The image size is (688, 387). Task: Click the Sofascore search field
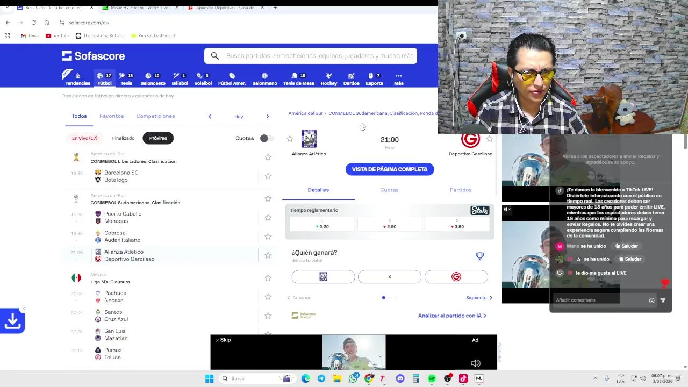pyautogui.click(x=311, y=56)
